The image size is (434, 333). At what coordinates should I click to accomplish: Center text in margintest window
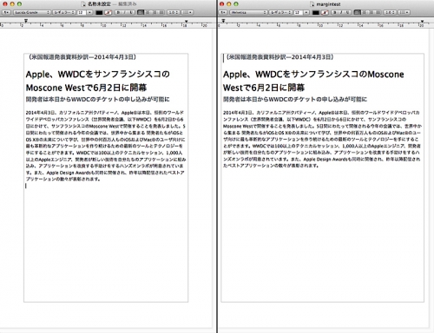point(364,12)
